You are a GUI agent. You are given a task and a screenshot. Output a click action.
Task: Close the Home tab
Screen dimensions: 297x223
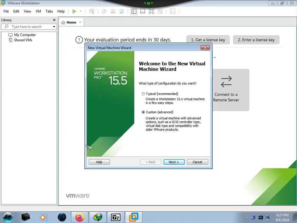tap(80, 22)
